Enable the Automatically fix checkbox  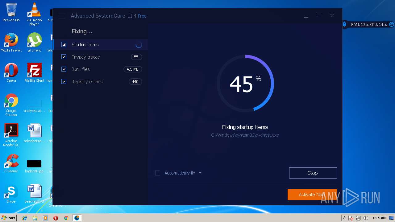tap(158, 173)
